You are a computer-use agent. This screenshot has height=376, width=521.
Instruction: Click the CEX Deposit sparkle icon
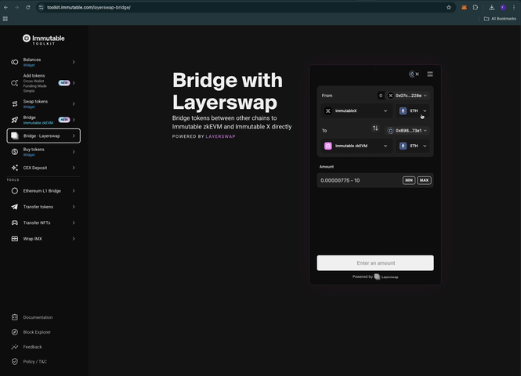tap(15, 168)
